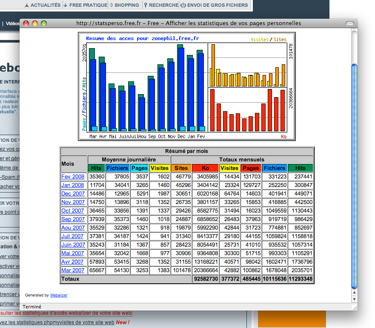Open ENVOI DE GROS FICHIERS menu item
The height and width of the screenshot is (328, 375).
pyautogui.click(x=218, y=5)
